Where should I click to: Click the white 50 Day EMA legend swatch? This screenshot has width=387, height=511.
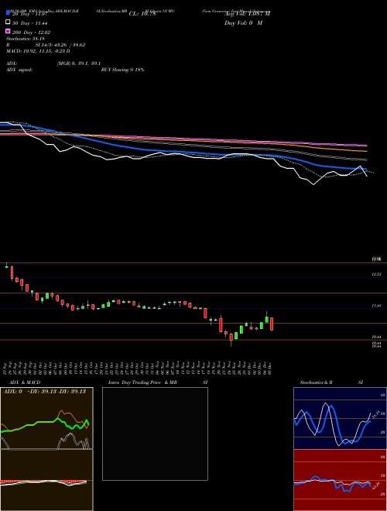[x=8, y=22]
